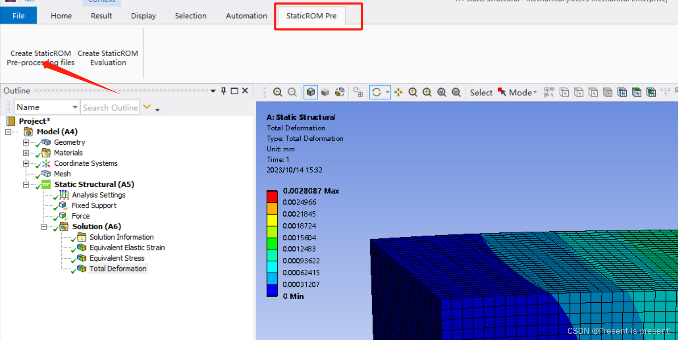Open the Automation ribbon tab

[x=246, y=15]
